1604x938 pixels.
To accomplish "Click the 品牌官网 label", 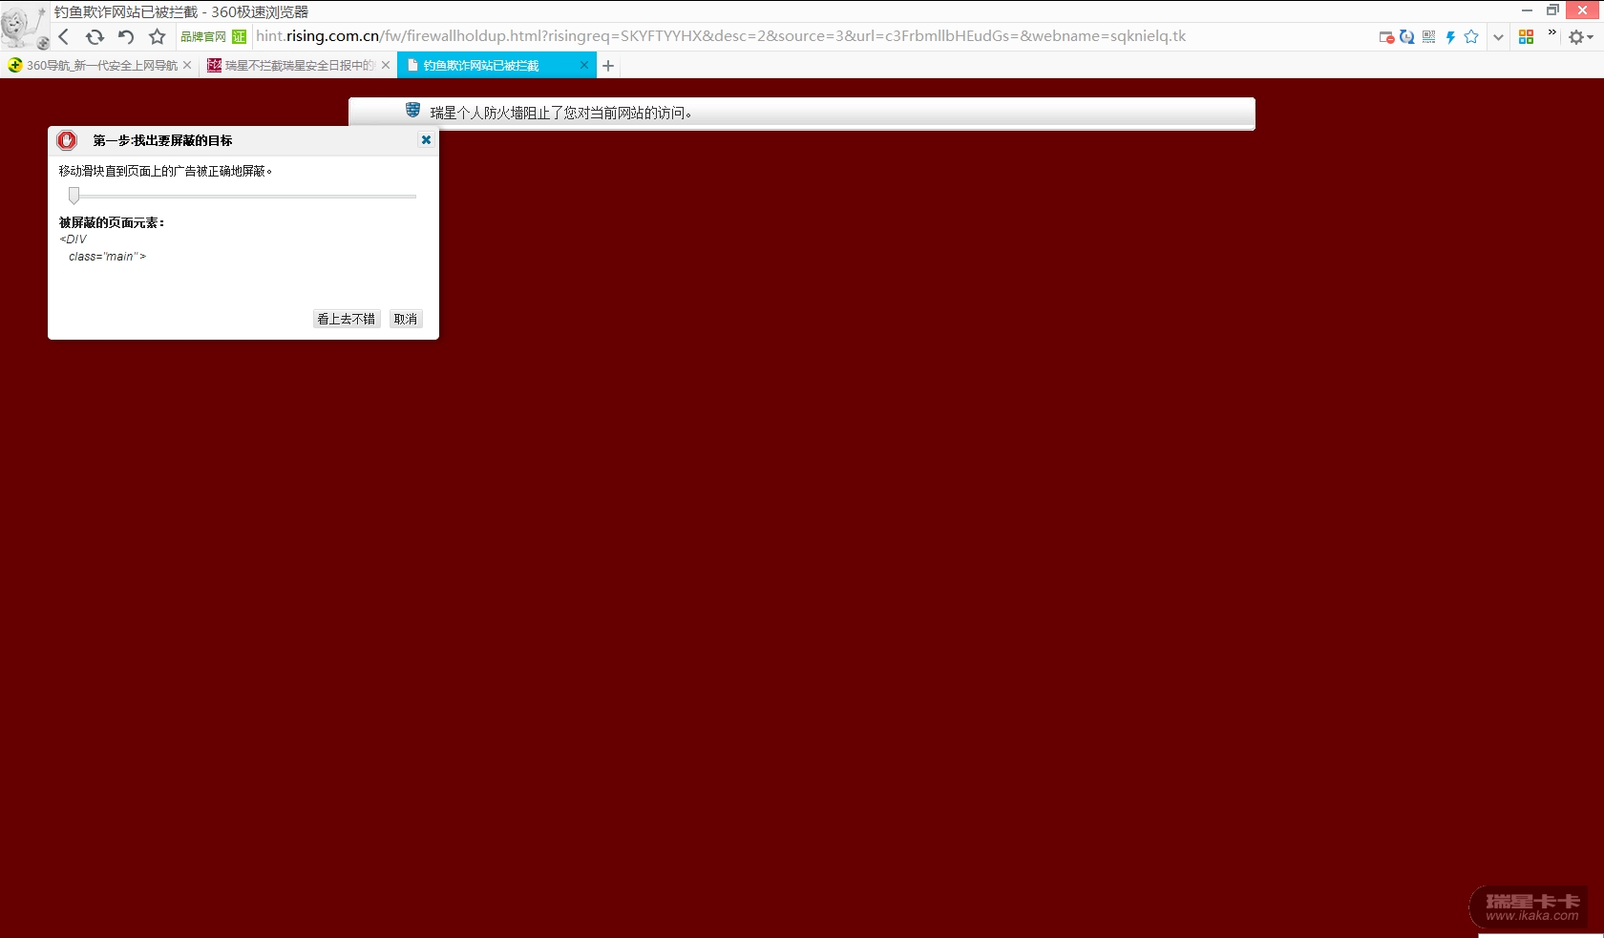I will click(203, 37).
